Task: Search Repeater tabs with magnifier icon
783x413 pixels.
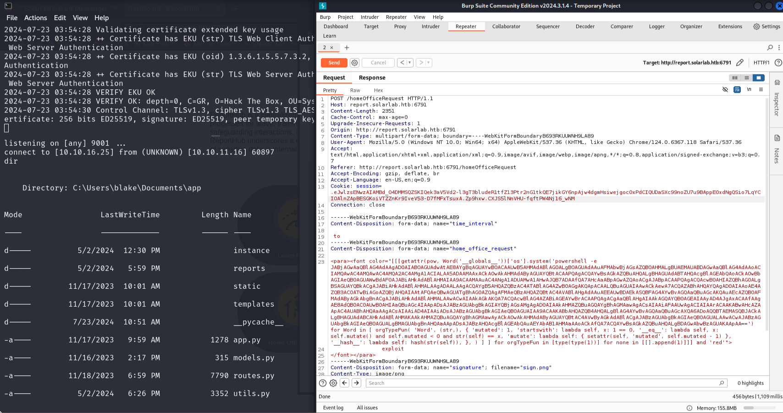Action: coord(770,48)
